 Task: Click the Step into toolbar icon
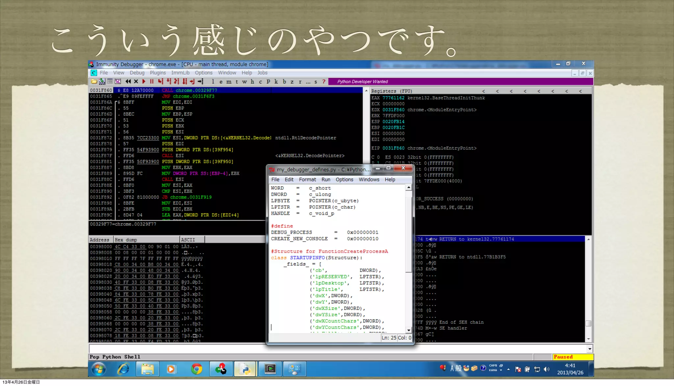tap(161, 82)
